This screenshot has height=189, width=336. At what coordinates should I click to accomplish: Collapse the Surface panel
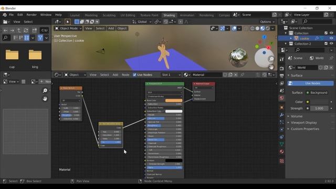(288, 76)
